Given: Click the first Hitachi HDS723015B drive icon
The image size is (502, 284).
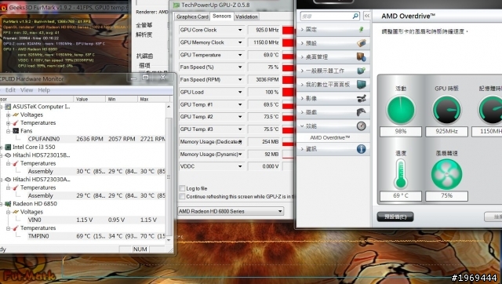Looking at the screenshot, I should coord(8,155).
